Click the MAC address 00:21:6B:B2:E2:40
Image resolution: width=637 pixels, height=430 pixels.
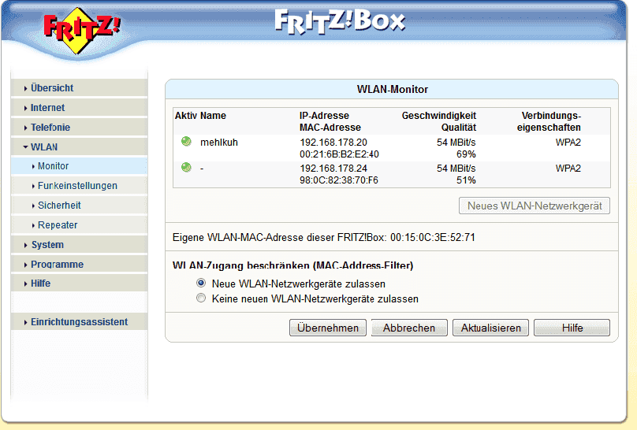tap(339, 154)
